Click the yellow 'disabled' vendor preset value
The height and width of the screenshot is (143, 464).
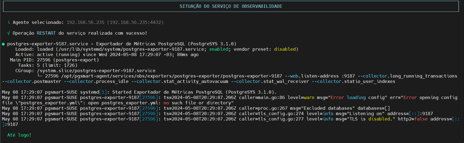point(285,49)
